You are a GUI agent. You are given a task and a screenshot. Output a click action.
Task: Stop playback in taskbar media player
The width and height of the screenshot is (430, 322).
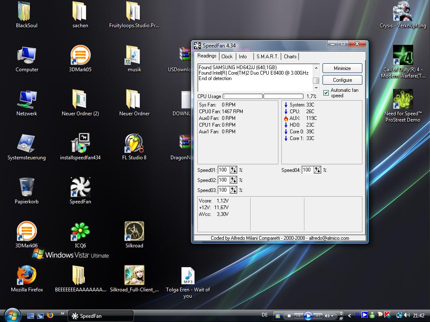point(289,316)
